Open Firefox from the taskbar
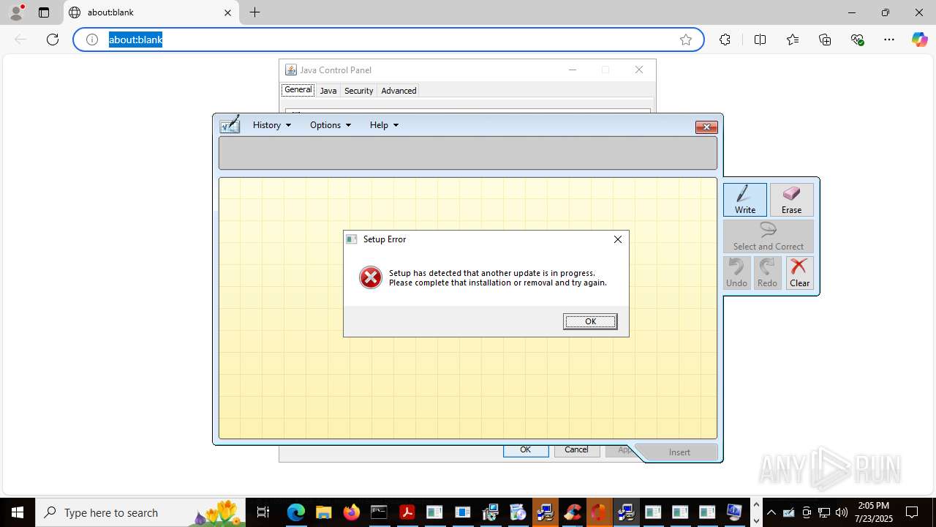The image size is (936, 527). point(352,512)
